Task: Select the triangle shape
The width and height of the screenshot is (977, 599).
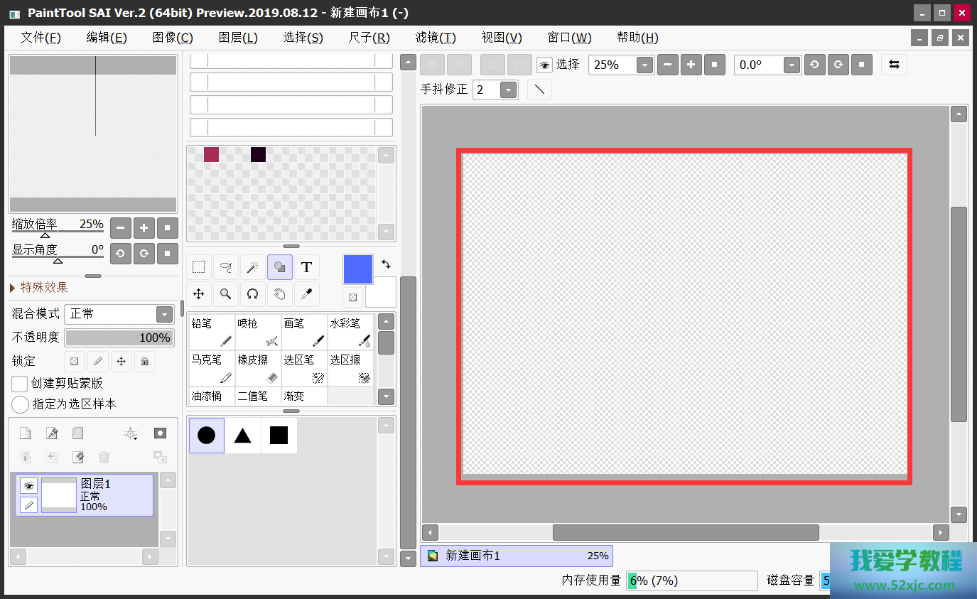Action: coord(243,436)
